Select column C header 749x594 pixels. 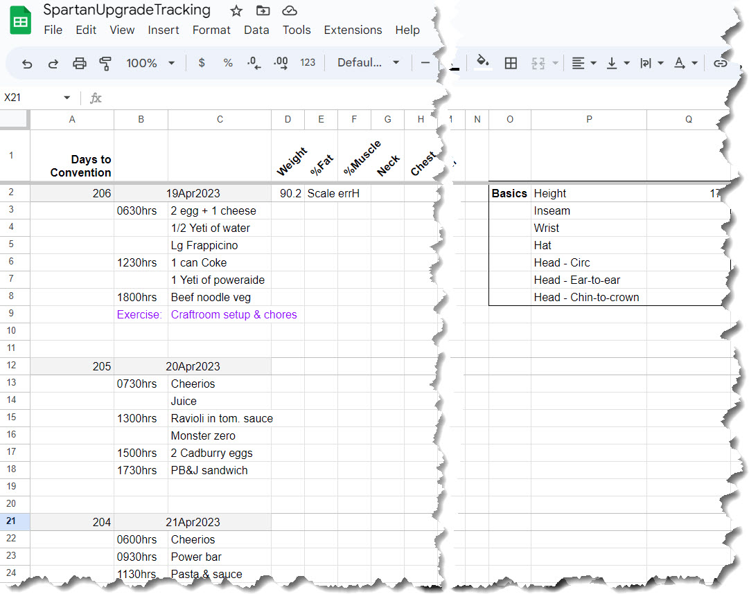click(x=220, y=119)
